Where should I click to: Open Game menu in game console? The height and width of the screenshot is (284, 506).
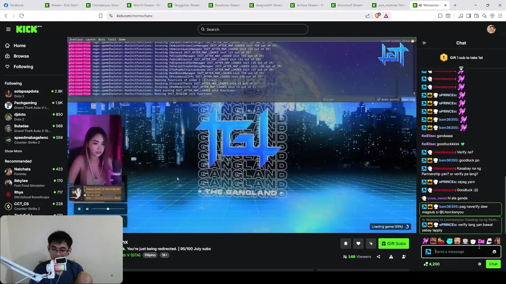tap(122, 39)
